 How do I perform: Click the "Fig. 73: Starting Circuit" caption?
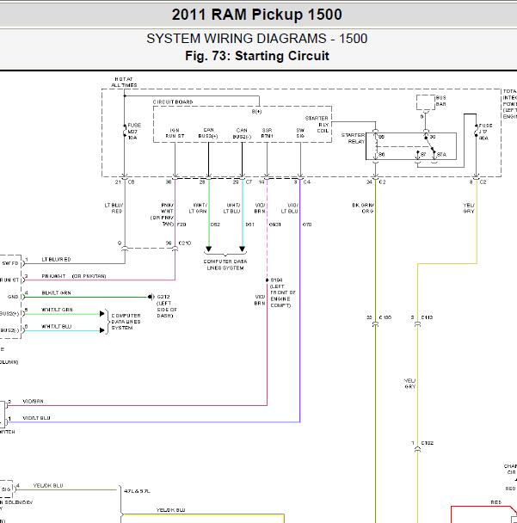tap(257, 56)
